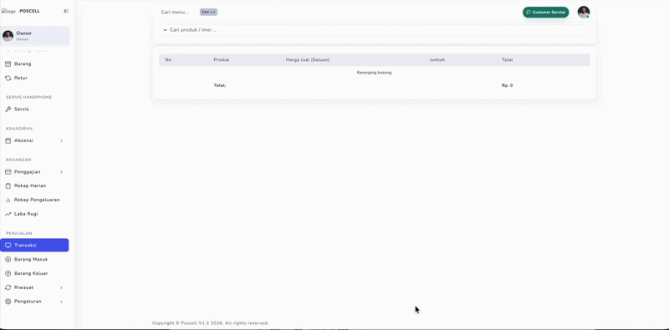Click the Laba Rugi trend icon
The width and height of the screenshot is (669, 330).
[8, 214]
